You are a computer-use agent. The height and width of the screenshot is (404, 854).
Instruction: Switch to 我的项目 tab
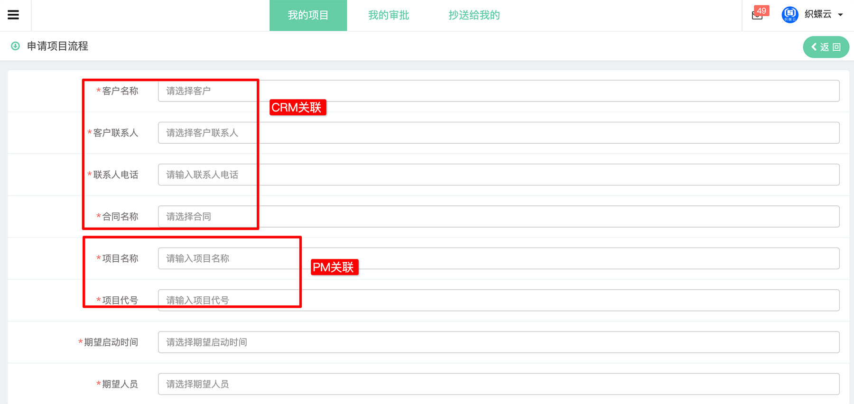tap(308, 16)
